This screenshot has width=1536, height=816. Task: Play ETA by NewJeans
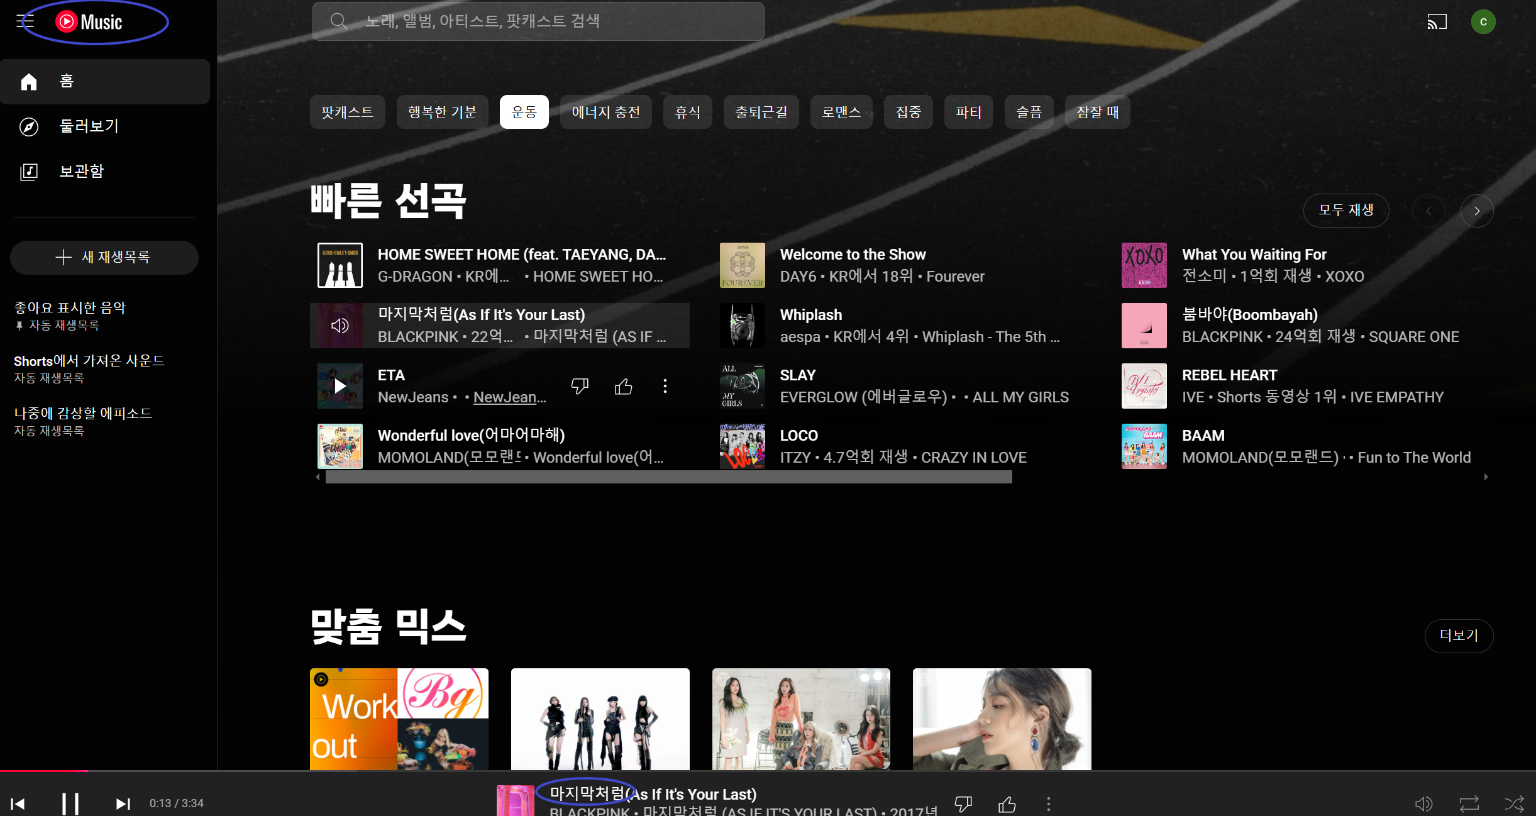[340, 386]
